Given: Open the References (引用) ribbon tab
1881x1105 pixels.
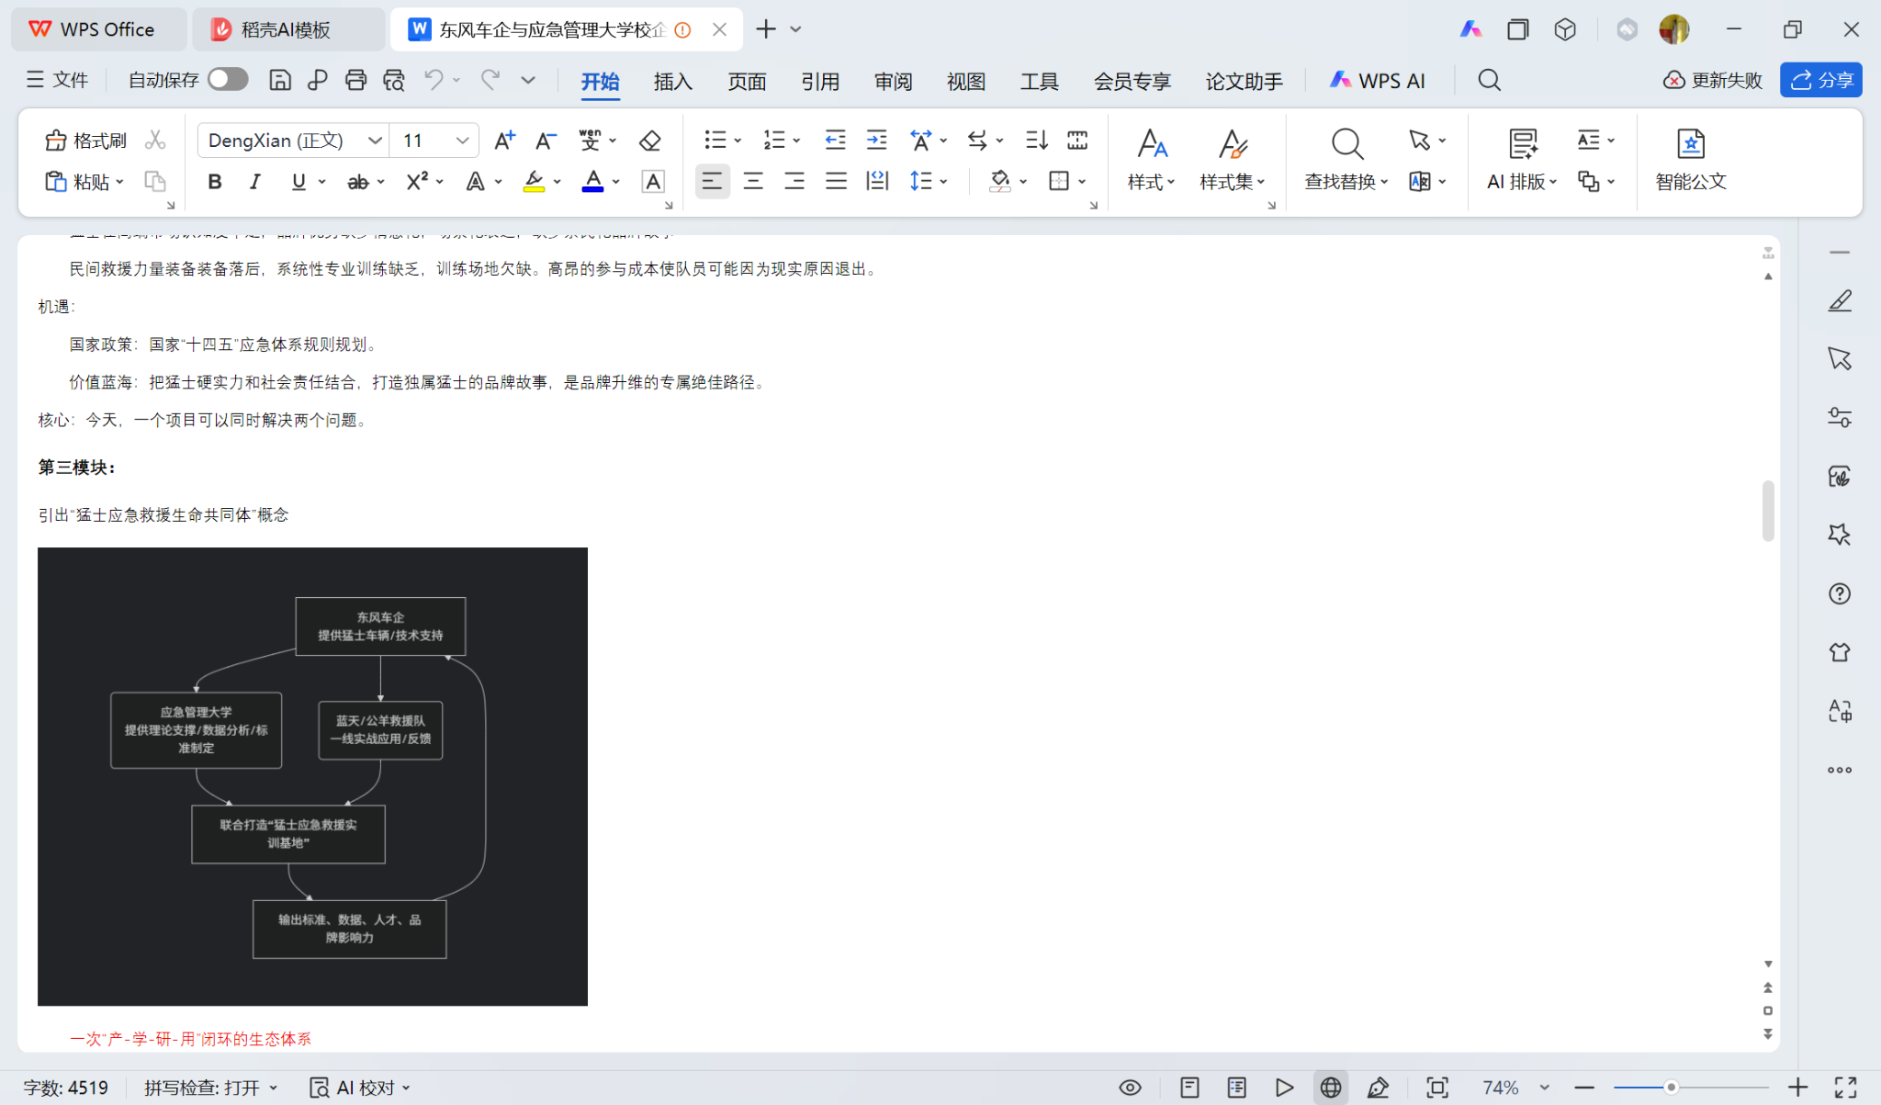Looking at the screenshot, I should coord(820,81).
